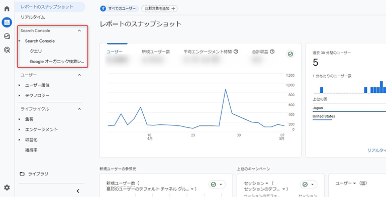Click the すべてのユーザー segment chip
Image resolution: width=386 pixels, height=197 pixels.
point(120,9)
